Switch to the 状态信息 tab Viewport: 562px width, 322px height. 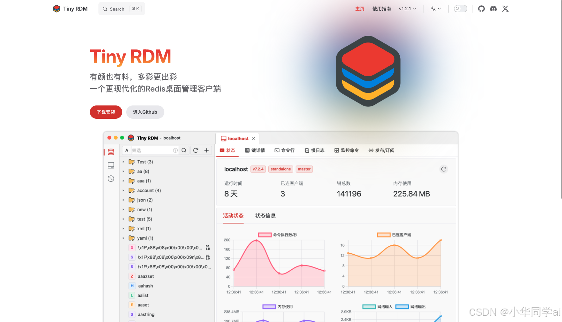click(x=265, y=216)
